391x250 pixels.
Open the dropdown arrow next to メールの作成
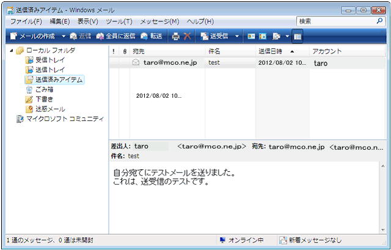64,37
